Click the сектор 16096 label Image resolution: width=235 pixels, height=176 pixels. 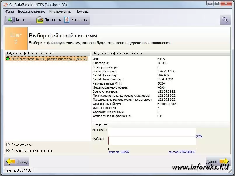119,152
